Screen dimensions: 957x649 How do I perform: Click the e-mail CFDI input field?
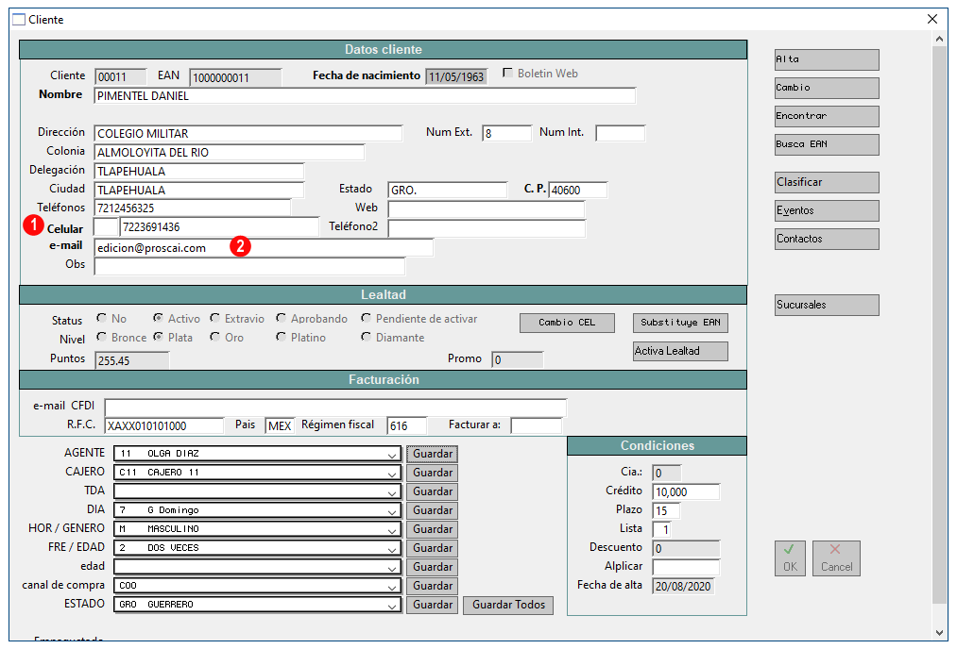335,408
